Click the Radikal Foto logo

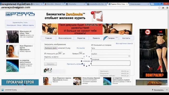(20, 14)
